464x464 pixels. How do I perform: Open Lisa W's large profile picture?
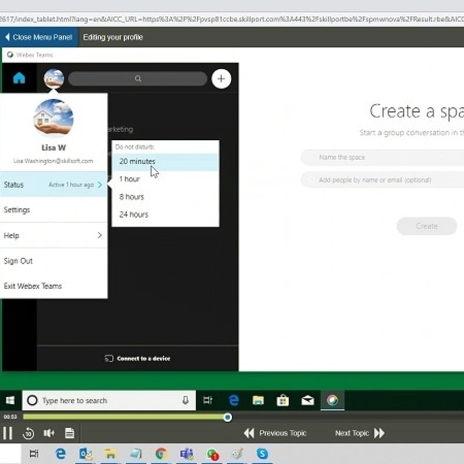coord(53,118)
